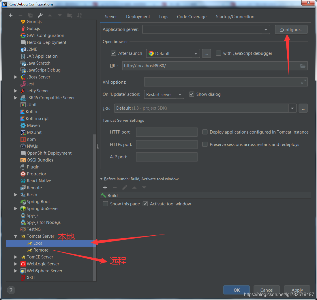Click the copy configuration icon

click(x=30, y=15)
